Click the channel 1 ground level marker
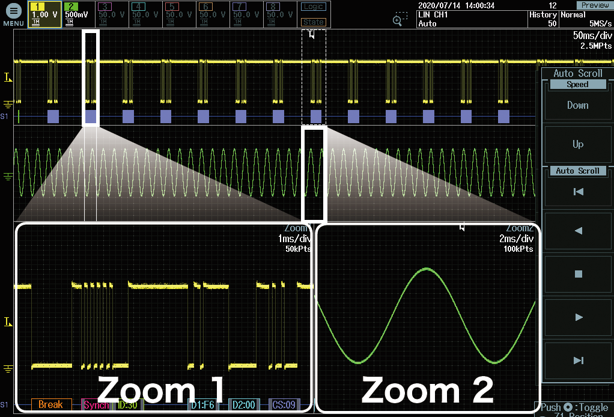 pos(8,104)
